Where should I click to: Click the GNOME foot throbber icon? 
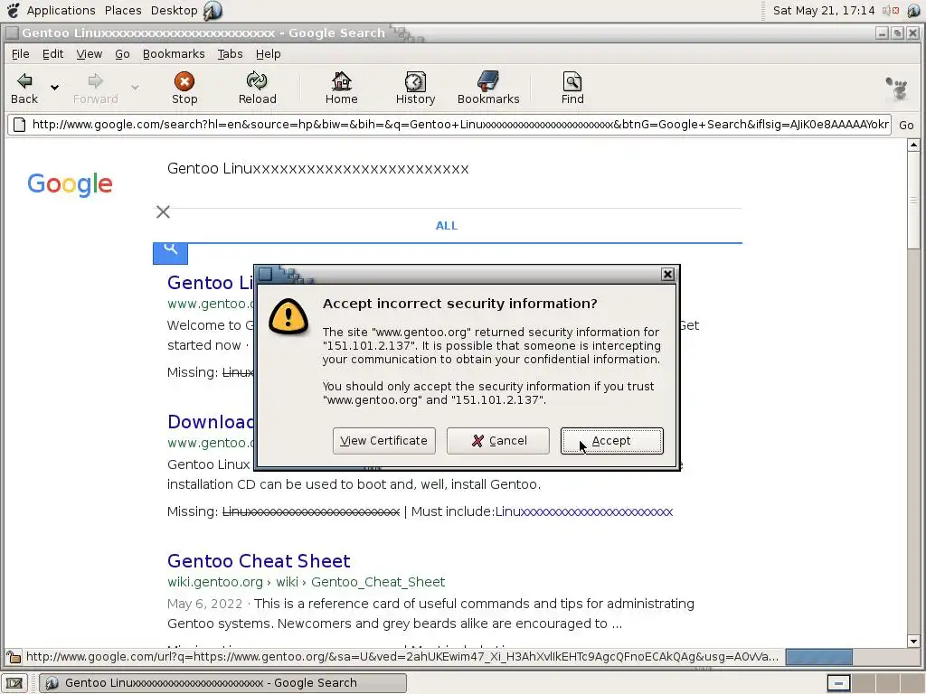897,89
